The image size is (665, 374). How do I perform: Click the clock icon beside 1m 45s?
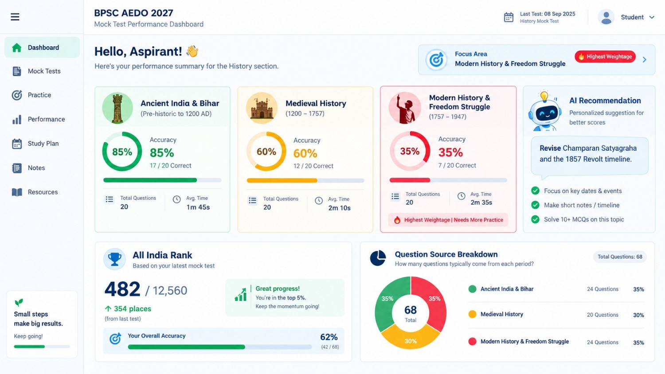point(176,199)
